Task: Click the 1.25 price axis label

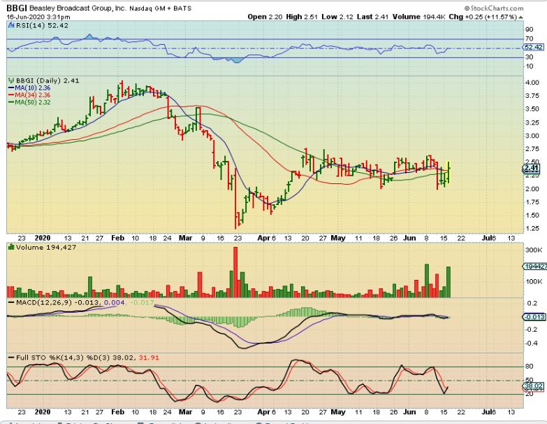Action: pos(532,228)
